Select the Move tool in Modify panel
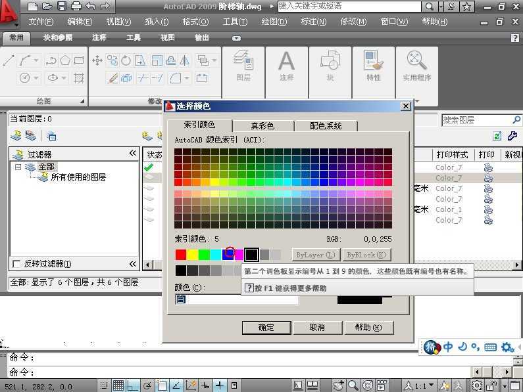The width and height of the screenshot is (523, 392). [97, 60]
